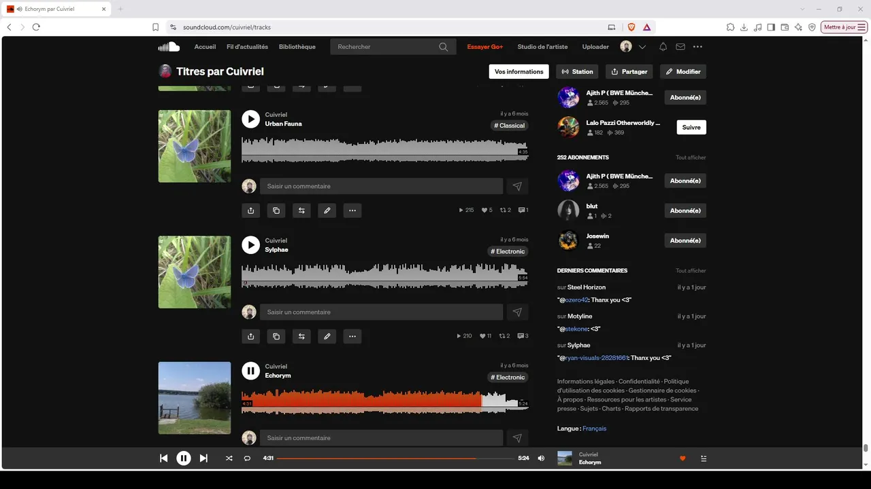Open more options for Sylphae

point(352,336)
